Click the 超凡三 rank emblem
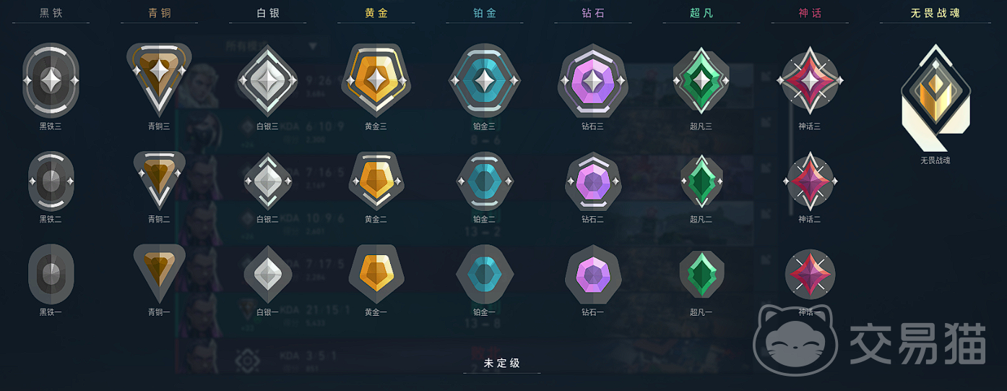Screen dimensions: 1007x391 tap(701, 80)
